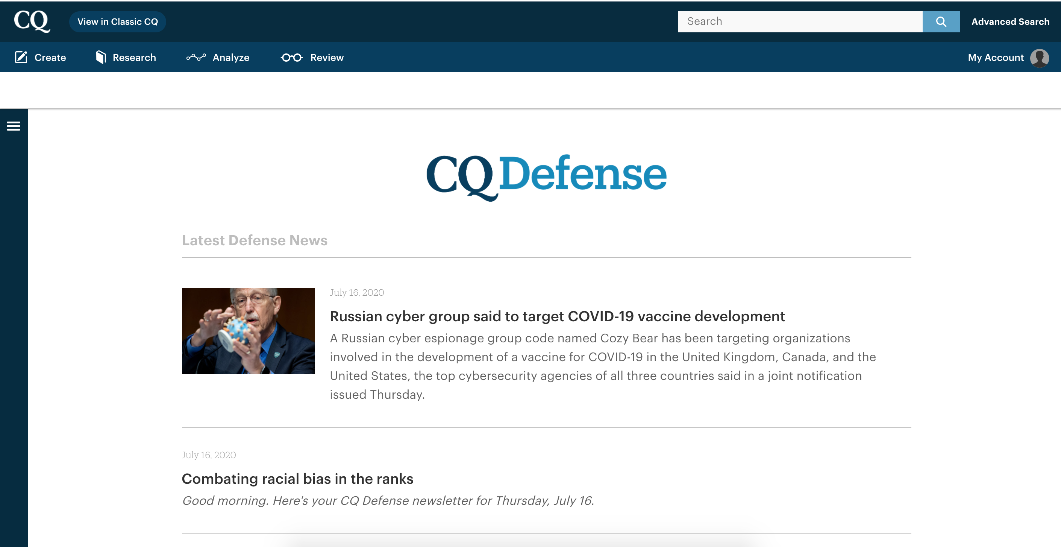Click the Review glasses icon
The image size is (1061, 547).
coord(292,58)
